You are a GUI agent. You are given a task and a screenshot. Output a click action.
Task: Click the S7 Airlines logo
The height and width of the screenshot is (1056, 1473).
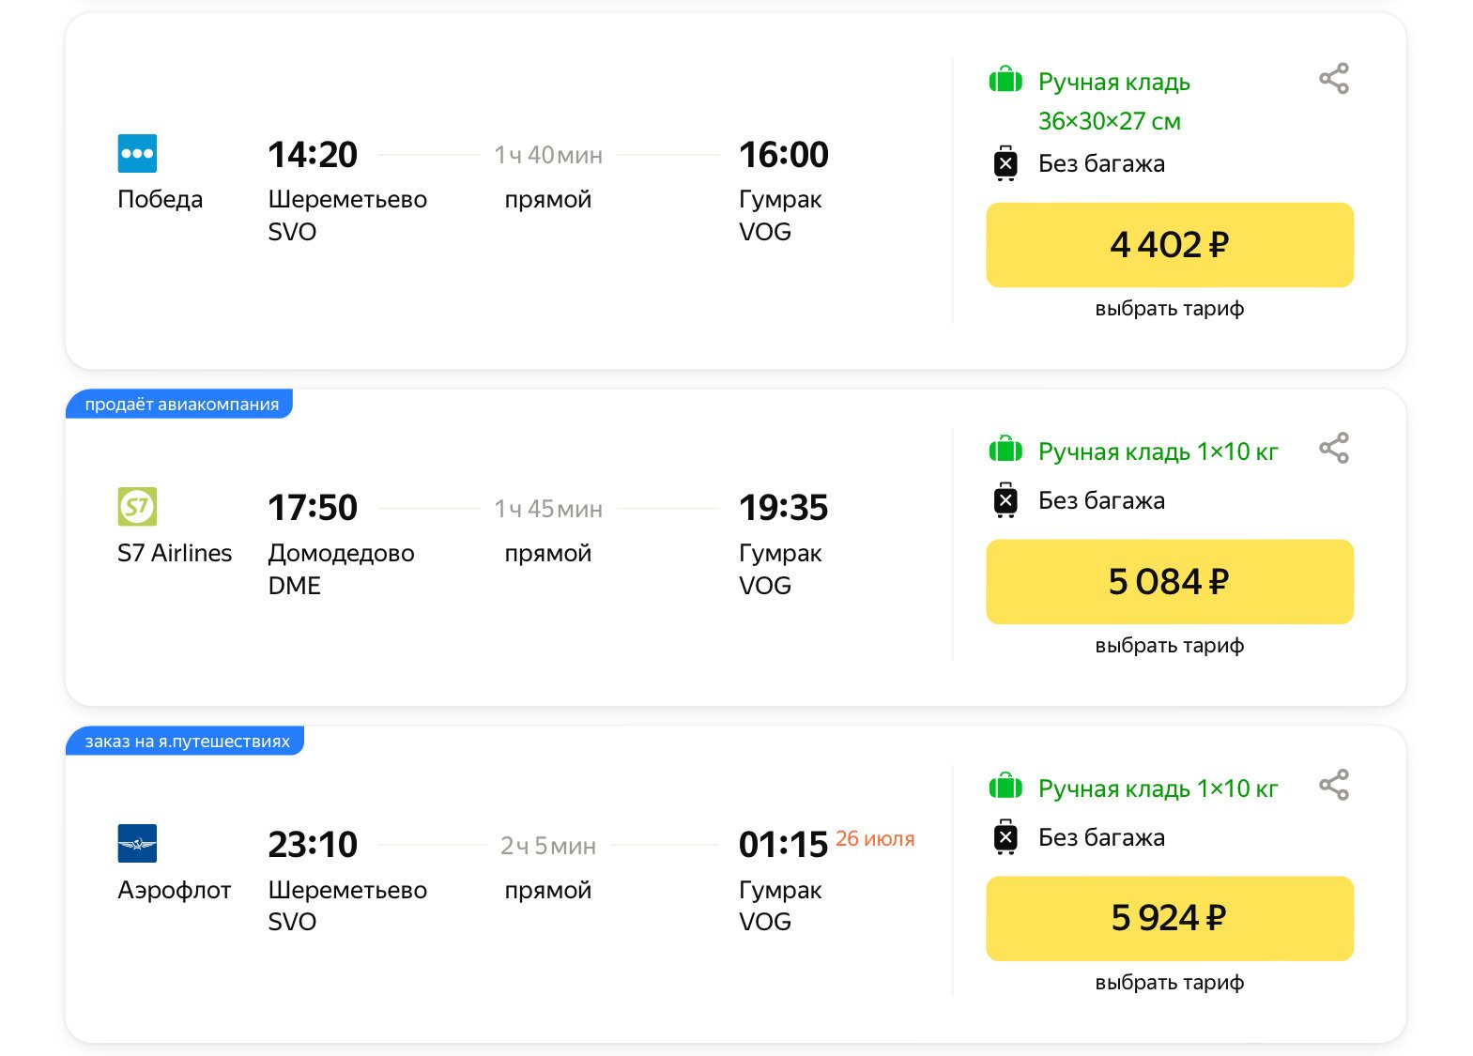coord(137,507)
